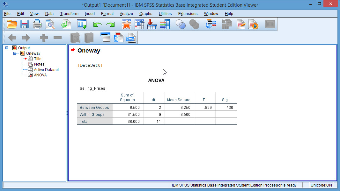The width and height of the screenshot is (340, 191).
Task: Click the Save floppy disk icon
Action: (x=25, y=24)
